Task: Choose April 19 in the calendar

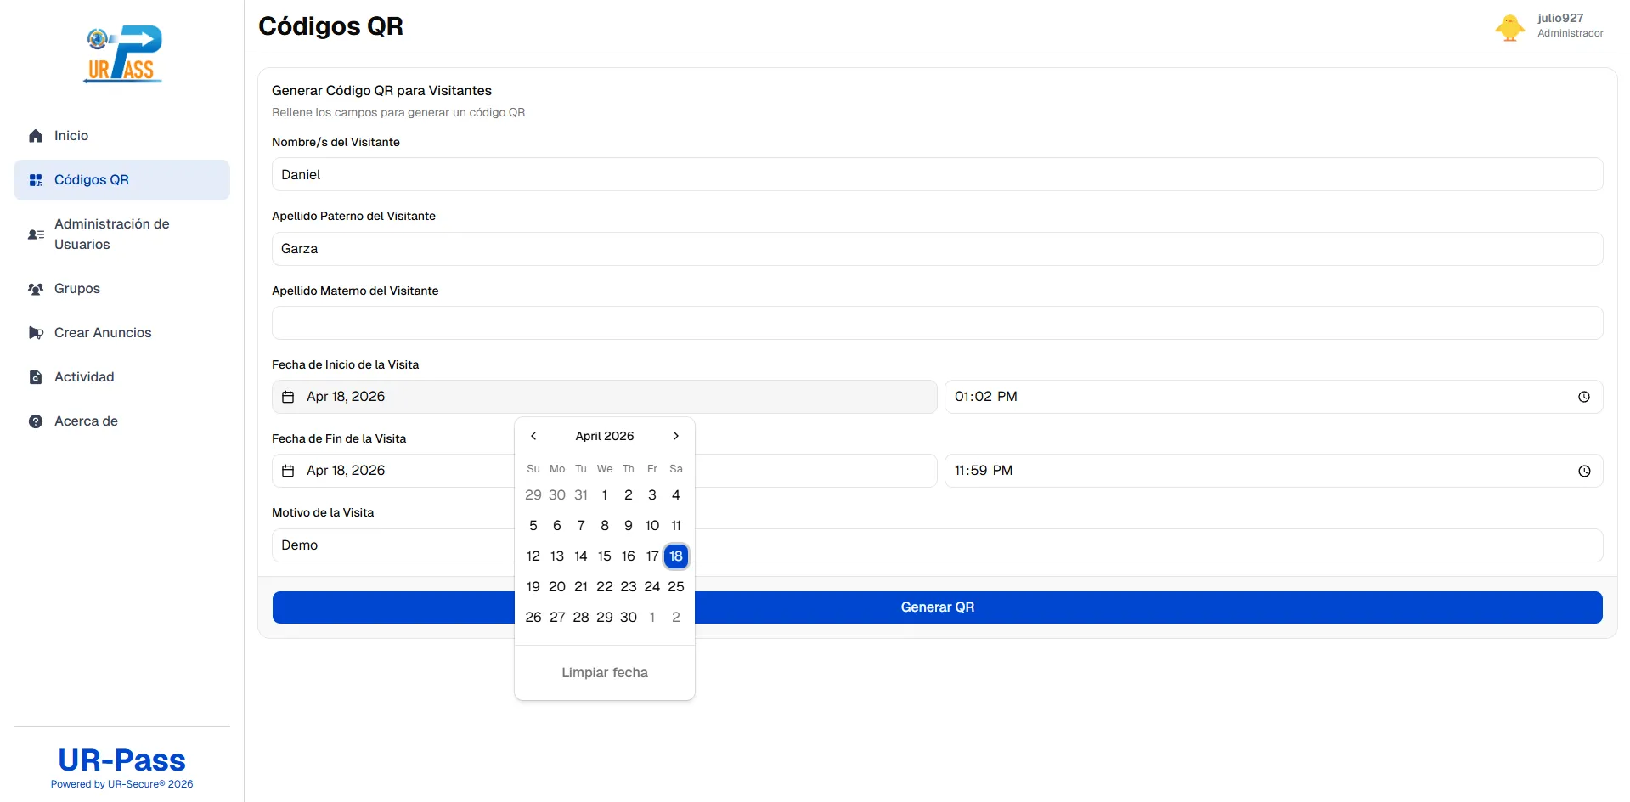Action: 533,587
